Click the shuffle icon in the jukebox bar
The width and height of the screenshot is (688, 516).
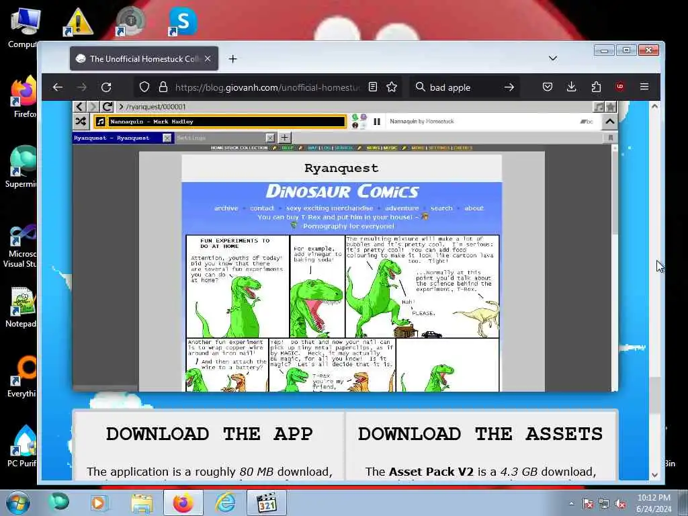click(81, 121)
